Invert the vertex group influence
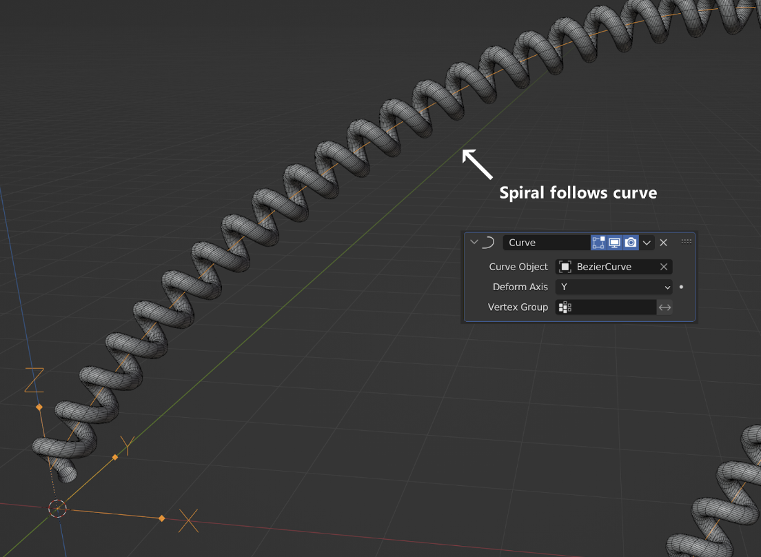Screen dimensions: 761x557 pos(665,307)
